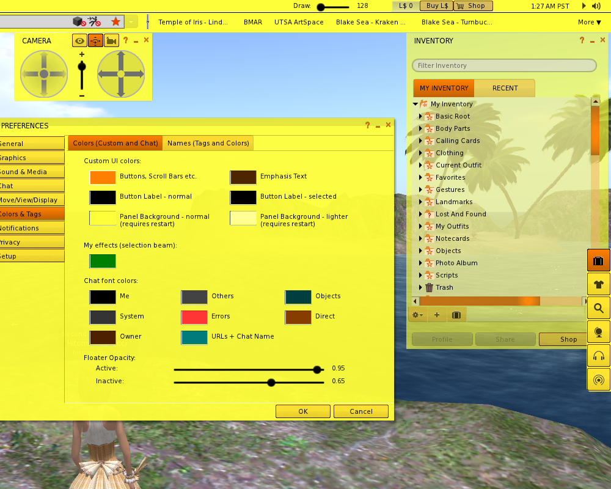
Task: Click the red Errors chat color swatch
Action: [x=194, y=317]
